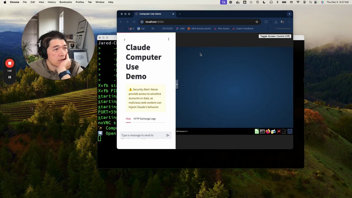The image size is (352, 198).
Task: Open the Window menu
Action: tap(100, 2)
